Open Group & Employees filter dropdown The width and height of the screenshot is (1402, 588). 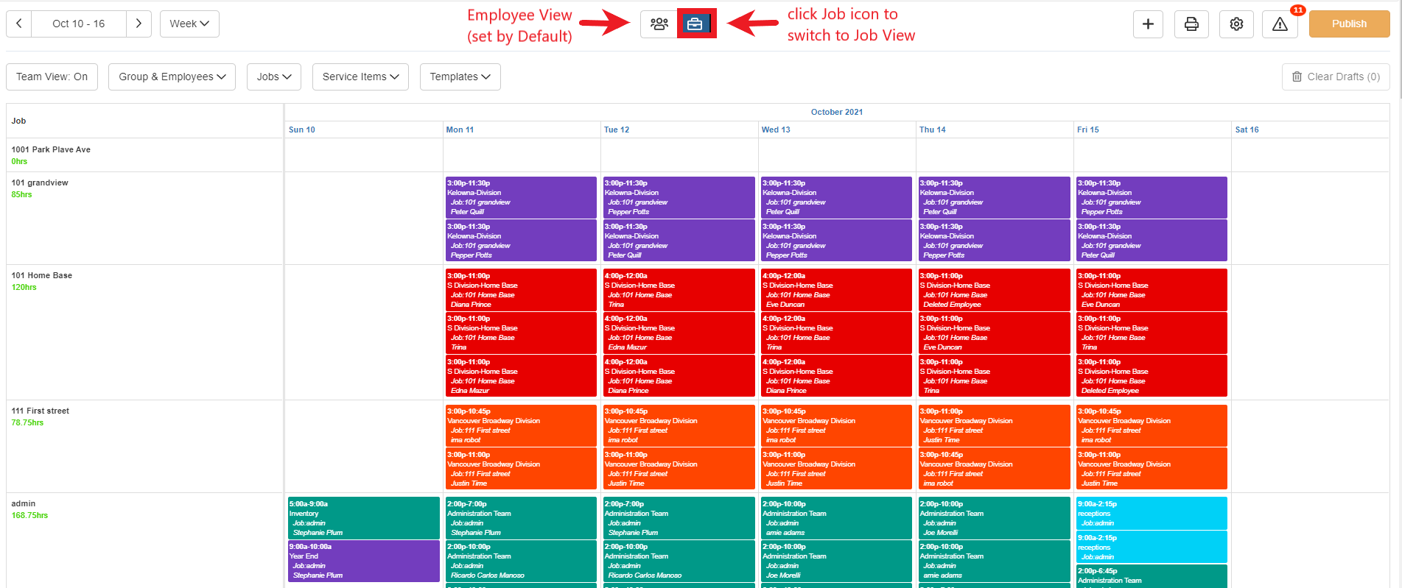pyautogui.click(x=172, y=77)
